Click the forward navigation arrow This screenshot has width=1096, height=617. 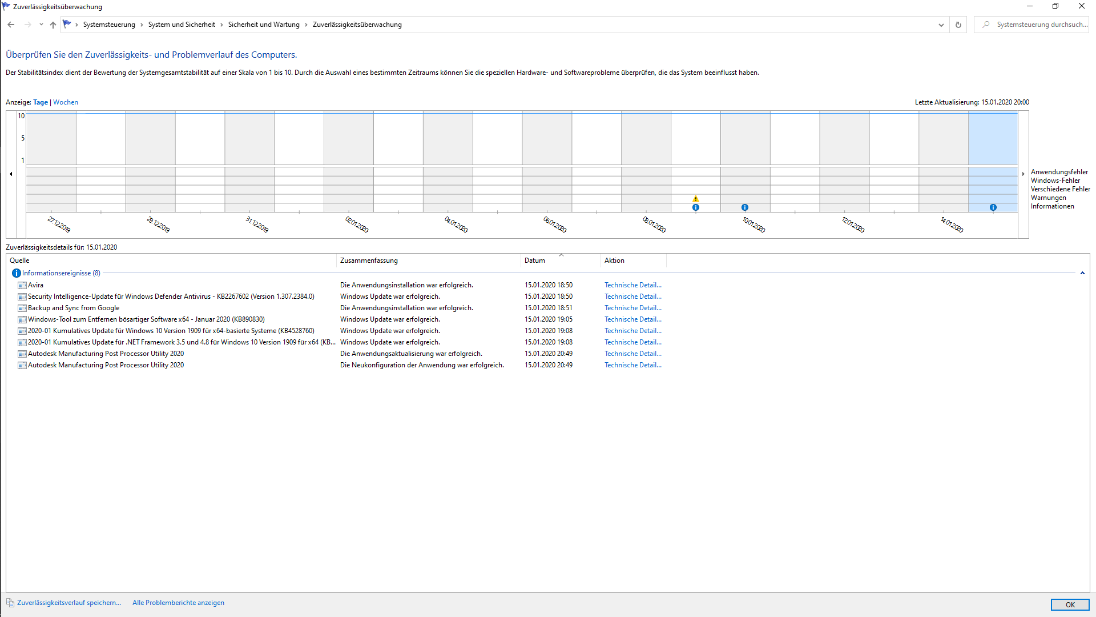coord(27,25)
